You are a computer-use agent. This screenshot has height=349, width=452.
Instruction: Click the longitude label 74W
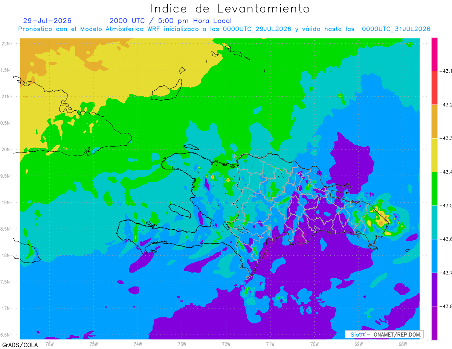[138, 344]
